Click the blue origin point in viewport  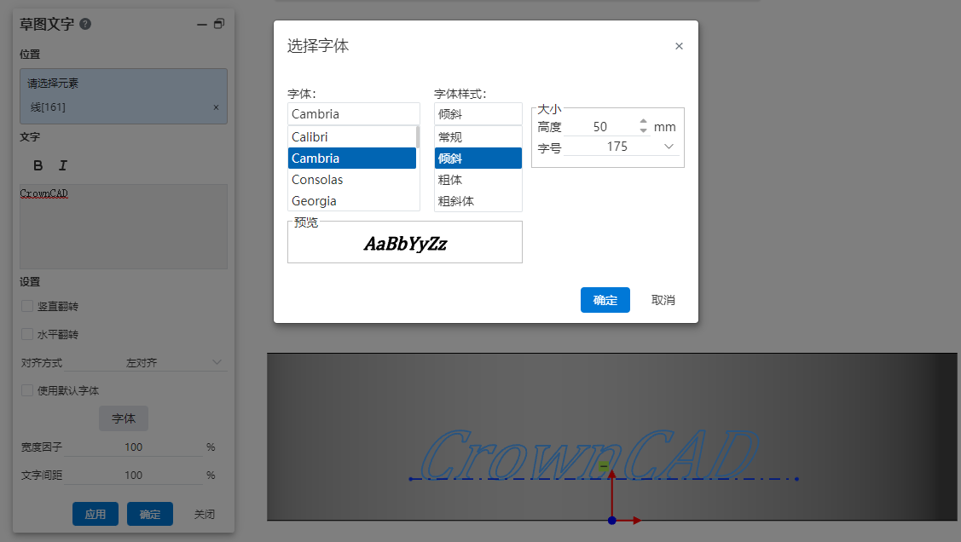[x=611, y=521]
